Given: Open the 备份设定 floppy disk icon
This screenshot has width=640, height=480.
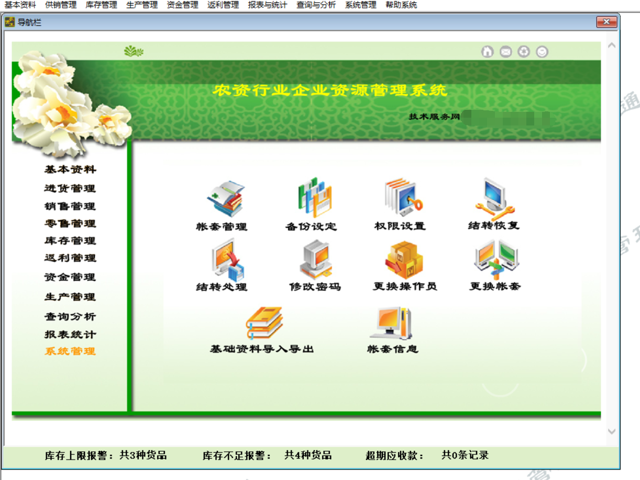Looking at the screenshot, I should [314, 197].
